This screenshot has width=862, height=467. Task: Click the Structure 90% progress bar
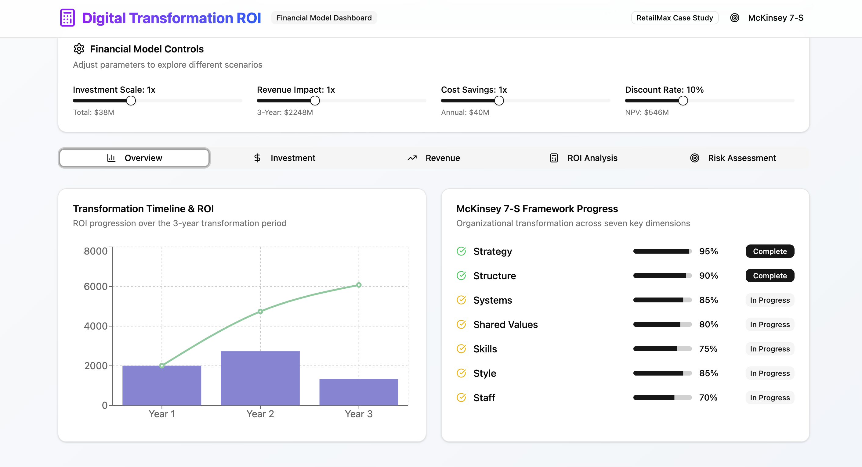(x=662, y=276)
